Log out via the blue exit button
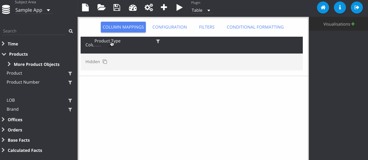Screen dimensions: 368x160 357,8
